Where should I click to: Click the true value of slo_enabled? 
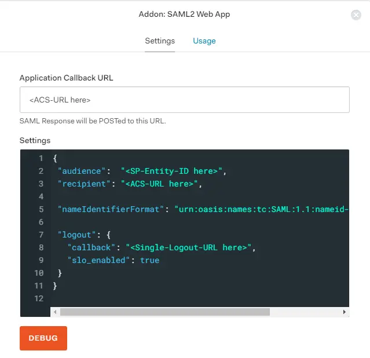tap(149, 260)
